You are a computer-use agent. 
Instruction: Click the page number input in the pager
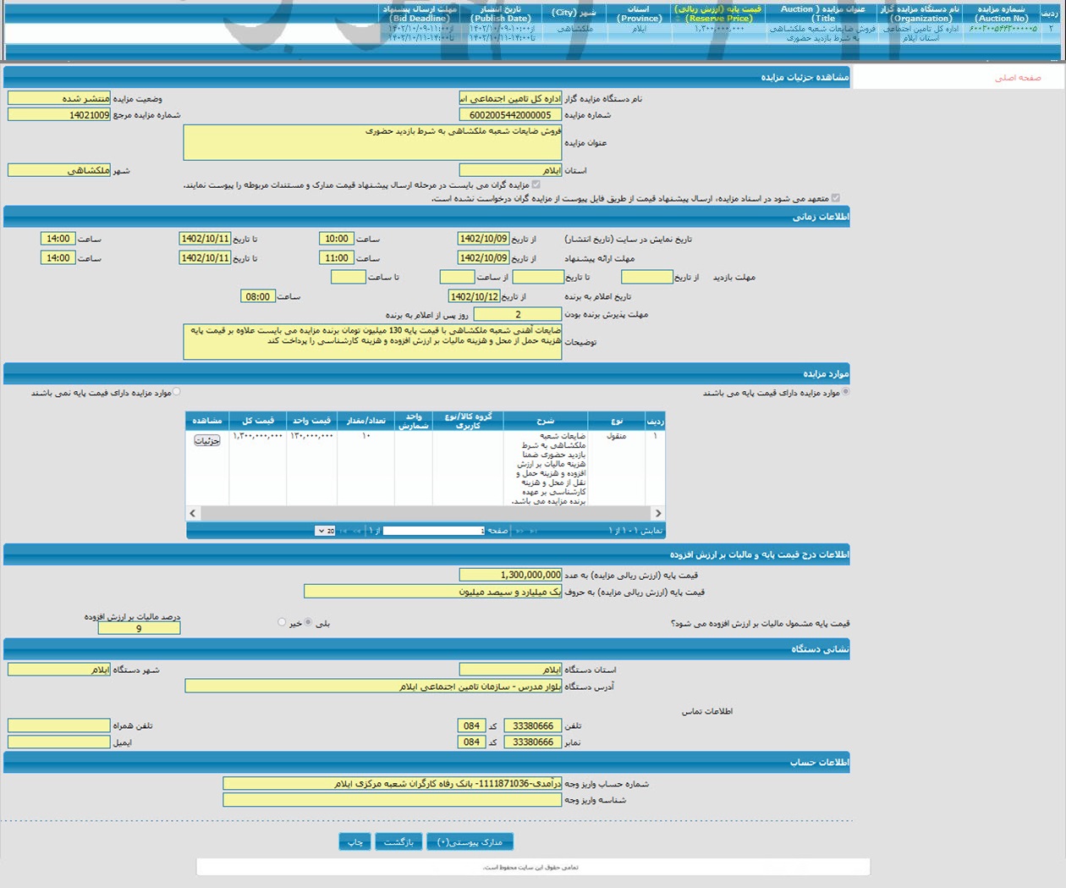click(x=433, y=531)
